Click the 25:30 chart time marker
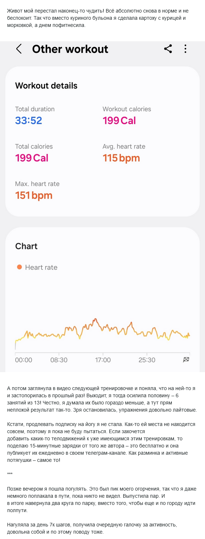Image resolution: width=205 pixels, height=539 pixels. [x=147, y=360]
